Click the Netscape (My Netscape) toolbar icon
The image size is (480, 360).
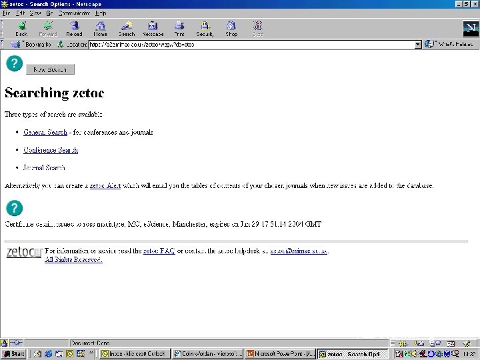(153, 29)
